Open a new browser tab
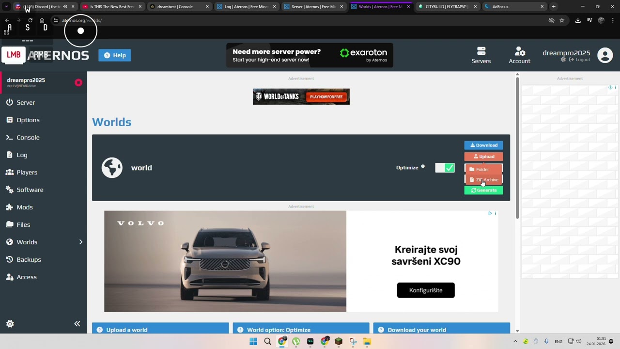Image resolution: width=620 pixels, height=349 pixels. tap(554, 7)
